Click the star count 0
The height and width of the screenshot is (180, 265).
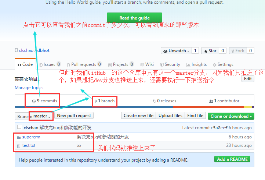pyautogui.click(x=222, y=51)
